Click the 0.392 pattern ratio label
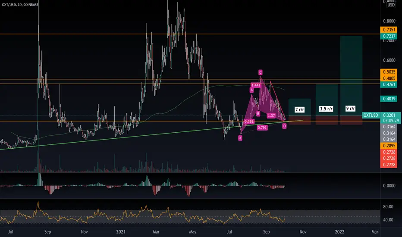The height and width of the screenshot is (237, 402). click(249, 122)
